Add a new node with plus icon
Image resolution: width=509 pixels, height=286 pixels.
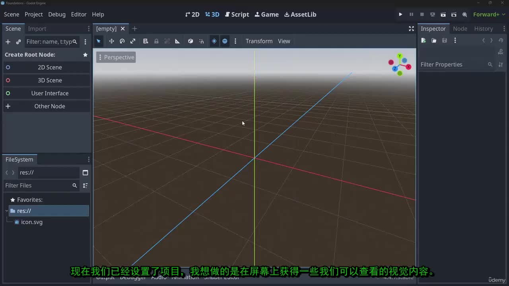click(8, 42)
